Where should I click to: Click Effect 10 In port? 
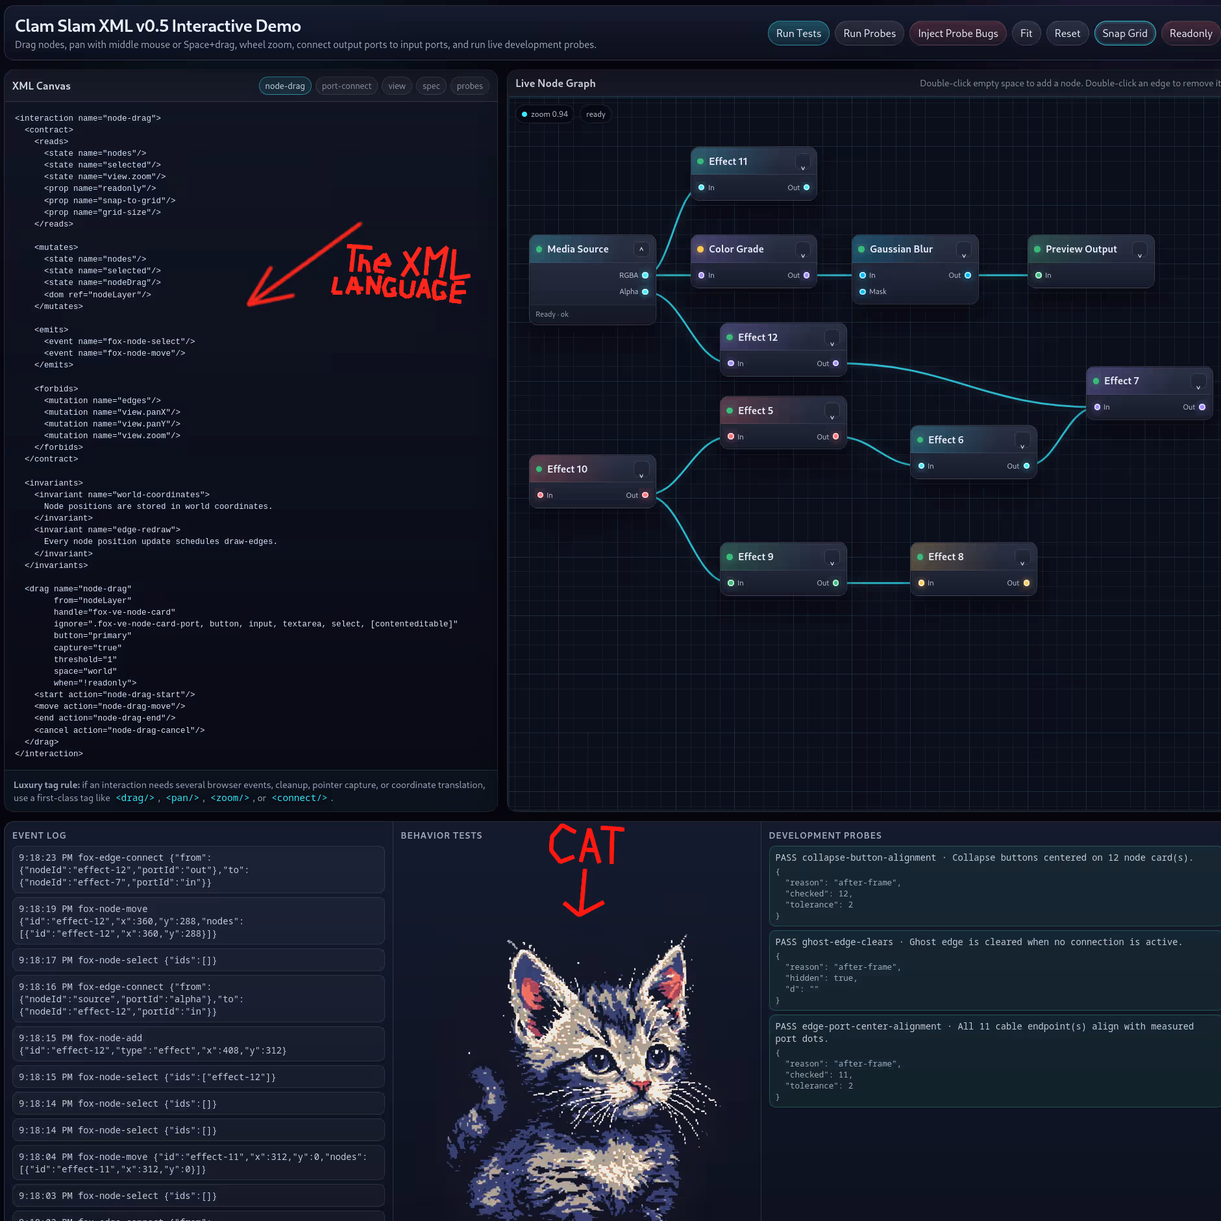pos(540,495)
